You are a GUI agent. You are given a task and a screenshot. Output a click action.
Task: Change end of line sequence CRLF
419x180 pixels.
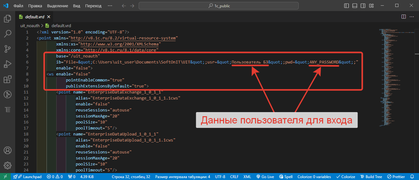pyautogui.click(x=235, y=177)
